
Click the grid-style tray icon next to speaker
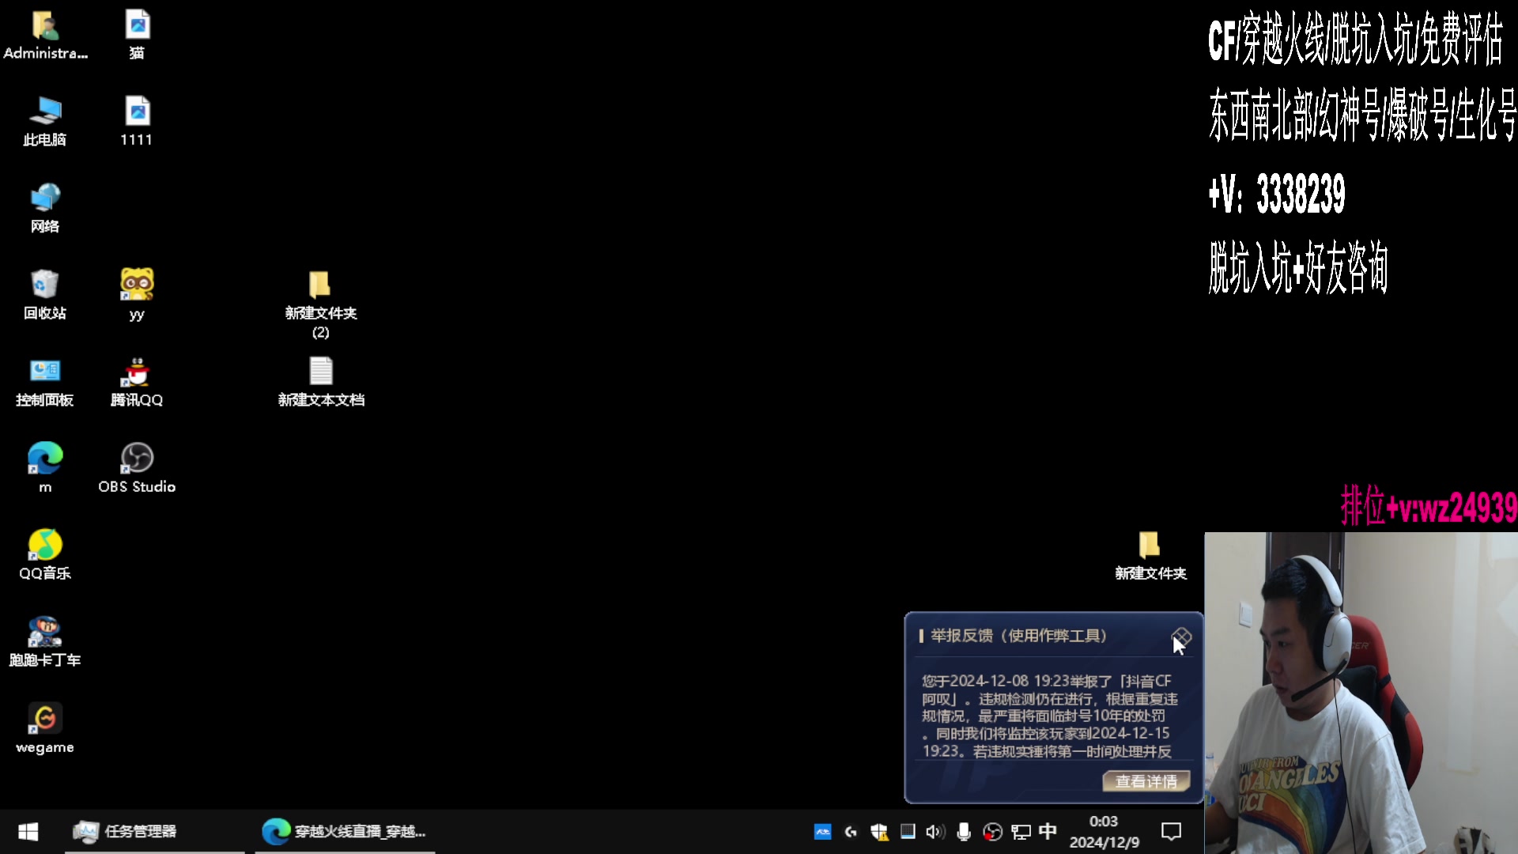908,832
